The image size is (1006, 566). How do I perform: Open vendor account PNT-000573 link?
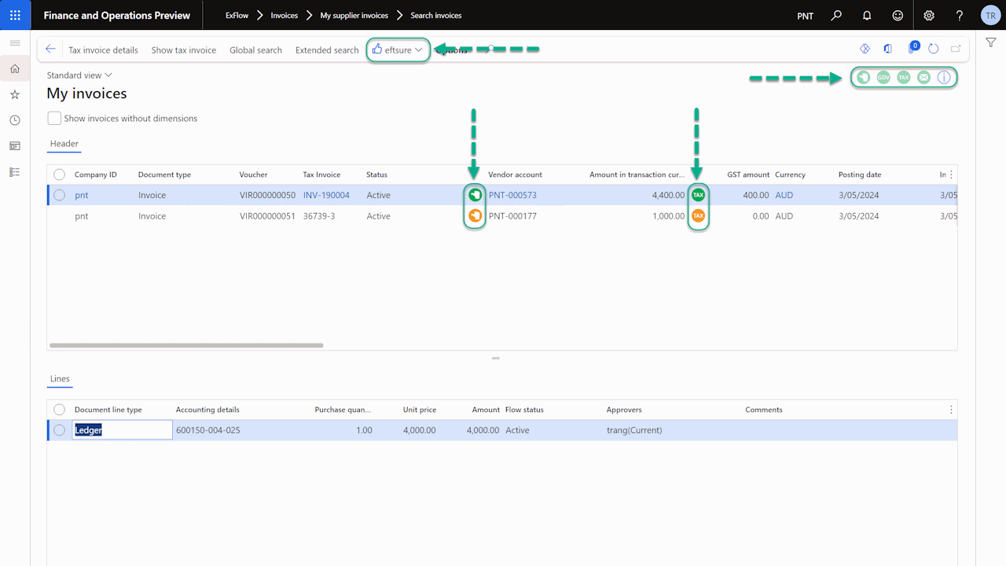pos(512,195)
